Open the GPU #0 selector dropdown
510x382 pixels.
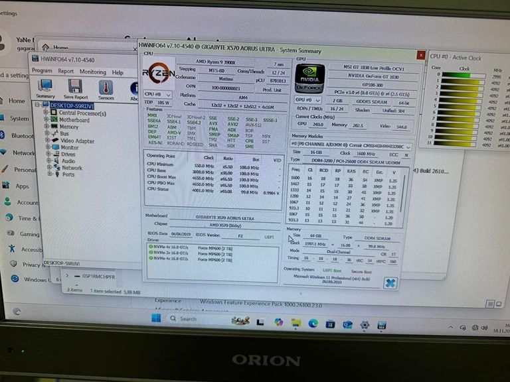[x=307, y=99]
